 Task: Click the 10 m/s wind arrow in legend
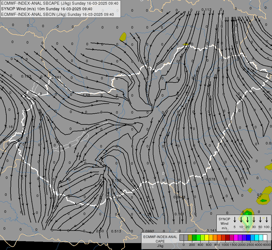[241, 220]
